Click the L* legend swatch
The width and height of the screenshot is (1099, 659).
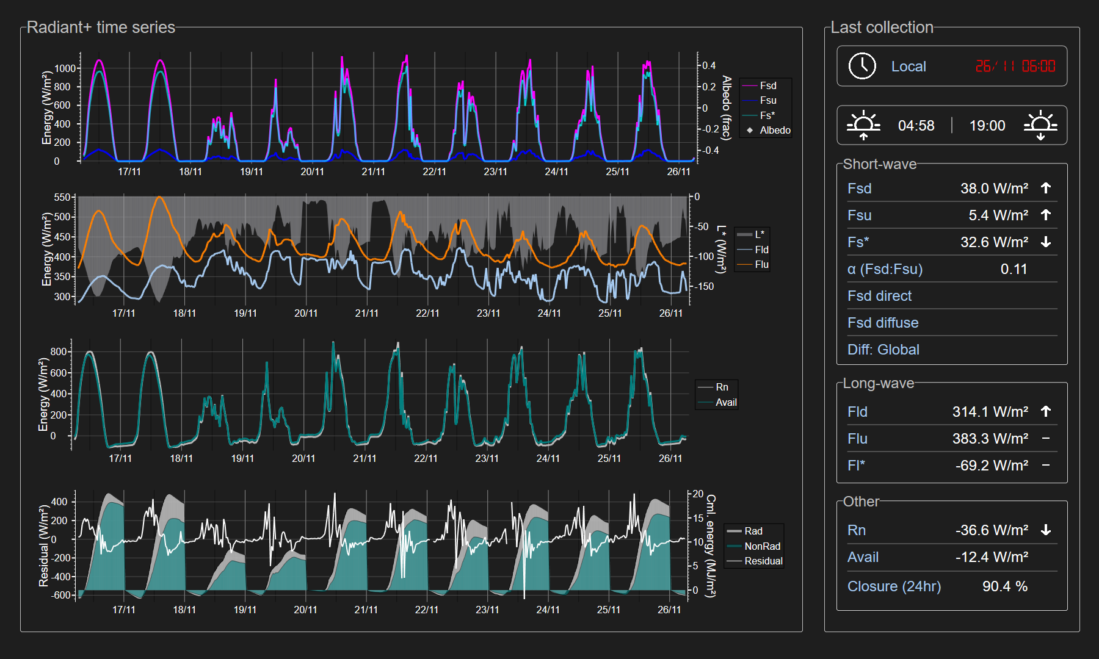(744, 234)
